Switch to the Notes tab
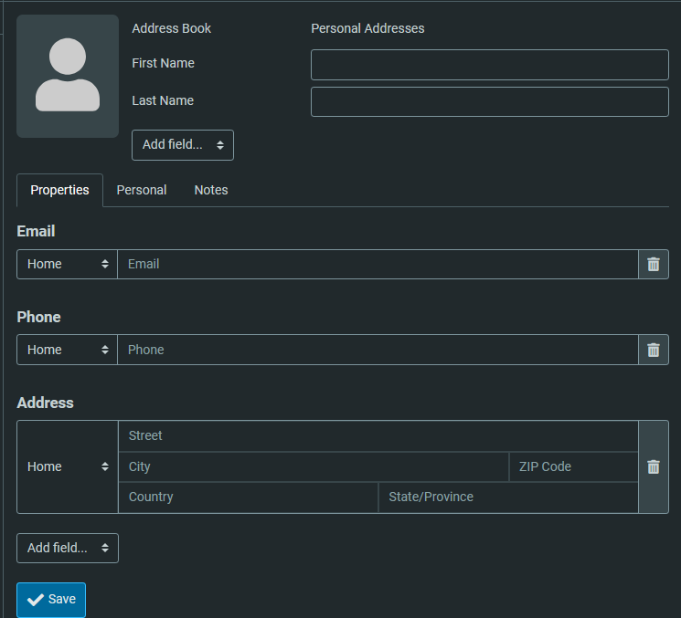Image resolution: width=681 pixels, height=618 pixels. pos(211,190)
